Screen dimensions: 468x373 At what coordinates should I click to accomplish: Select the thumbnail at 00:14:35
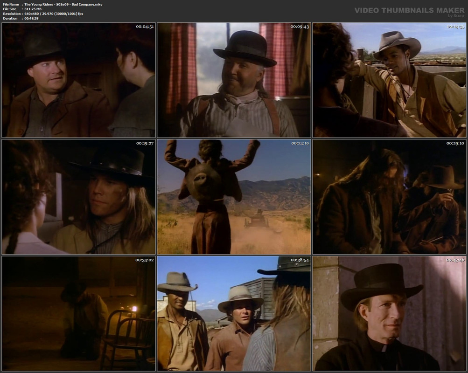pyautogui.click(x=389, y=80)
